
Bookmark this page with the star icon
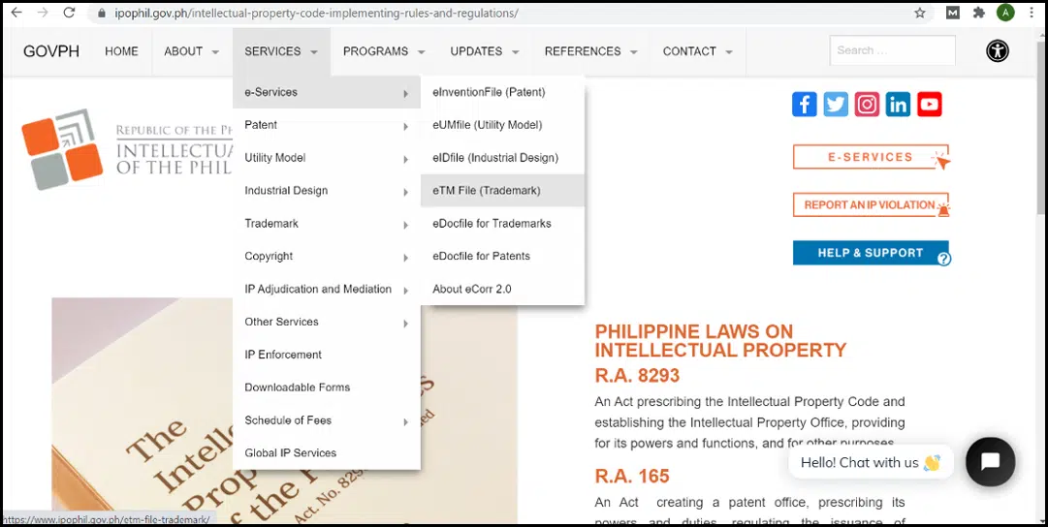pos(920,13)
